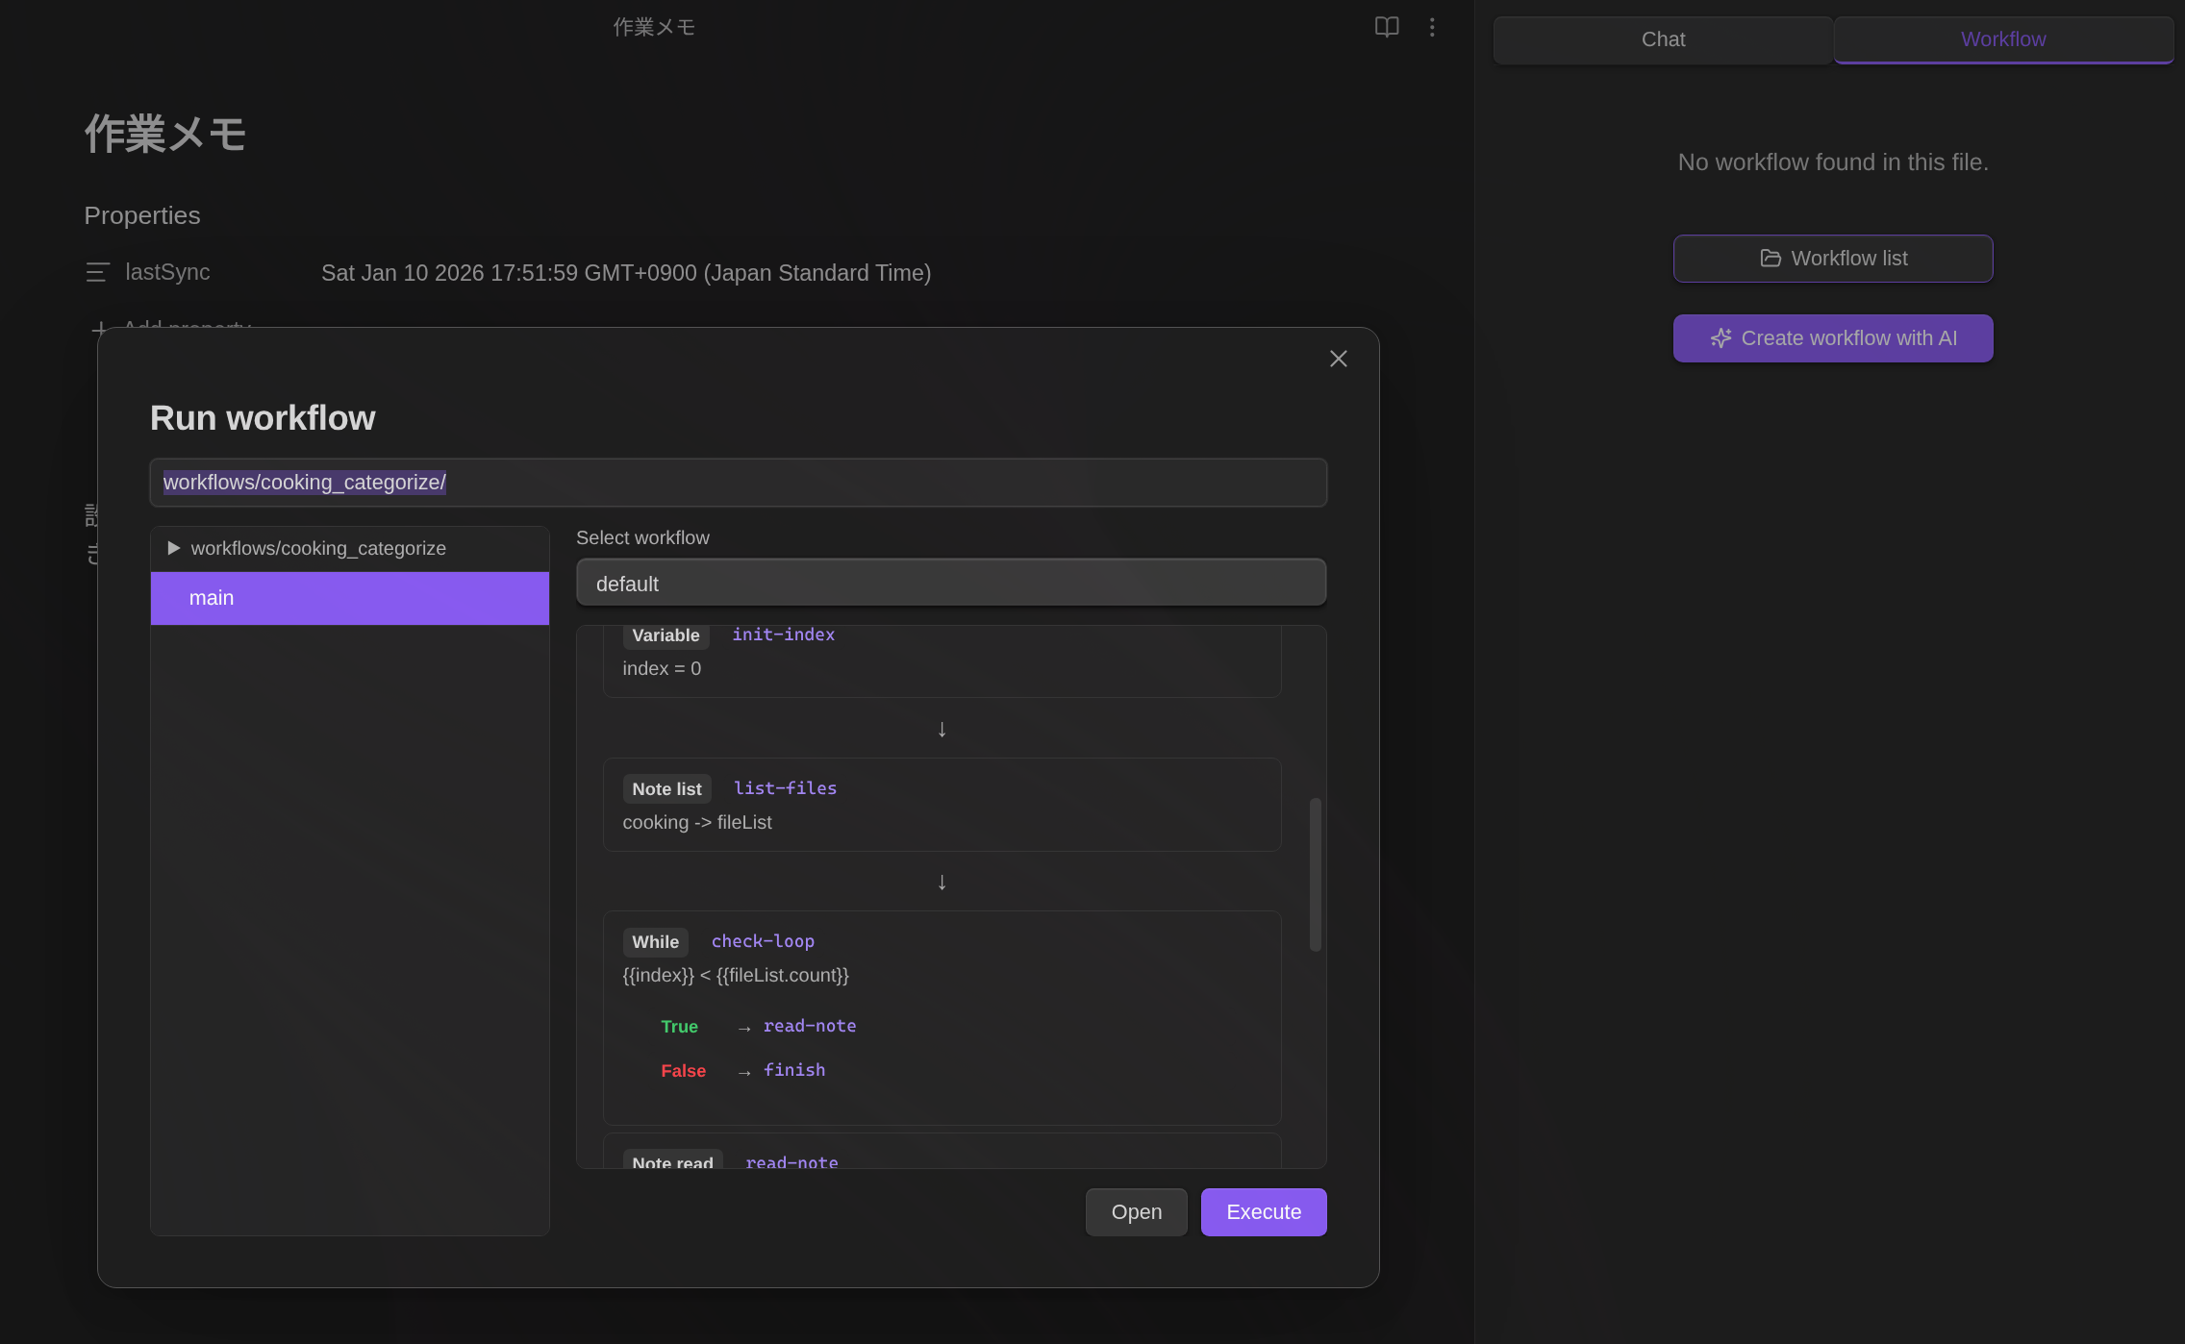Click the check-loop While node ID
The height and width of the screenshot is (1344, 2185).
[763, 941]
